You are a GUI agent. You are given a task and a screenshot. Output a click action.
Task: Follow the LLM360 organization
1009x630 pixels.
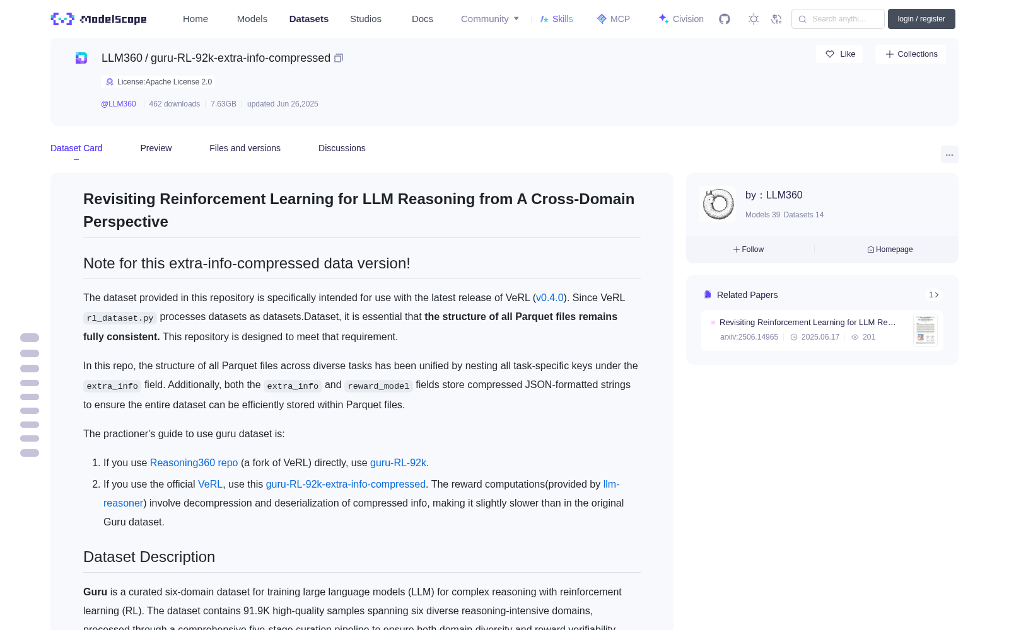pyautogui.click(x=749, y=249)
